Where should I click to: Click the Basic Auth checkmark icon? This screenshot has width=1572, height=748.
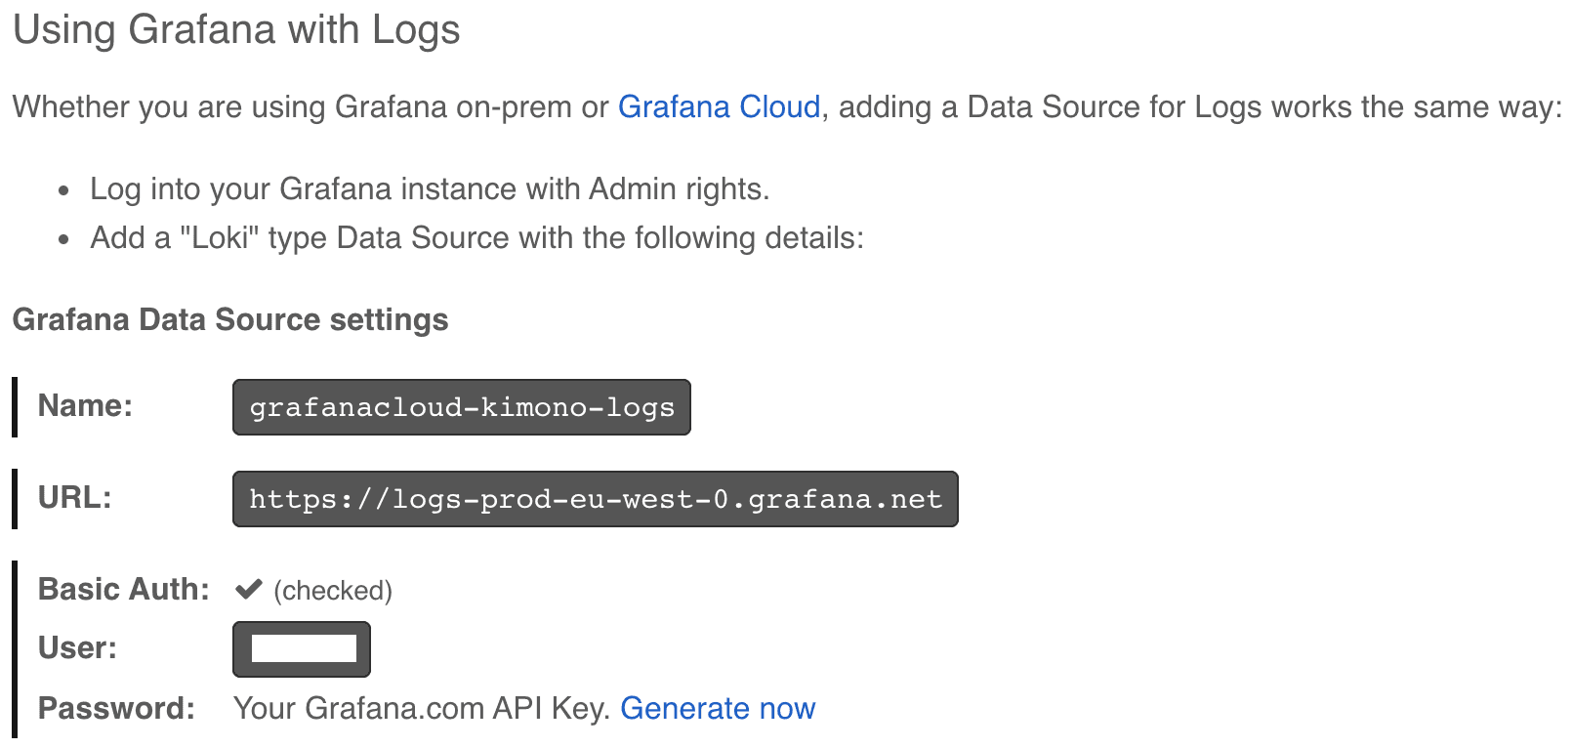coord(249,589)
